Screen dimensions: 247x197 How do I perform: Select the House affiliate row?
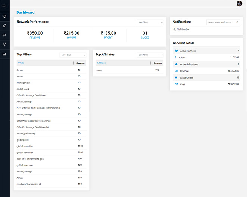point(129,70)
